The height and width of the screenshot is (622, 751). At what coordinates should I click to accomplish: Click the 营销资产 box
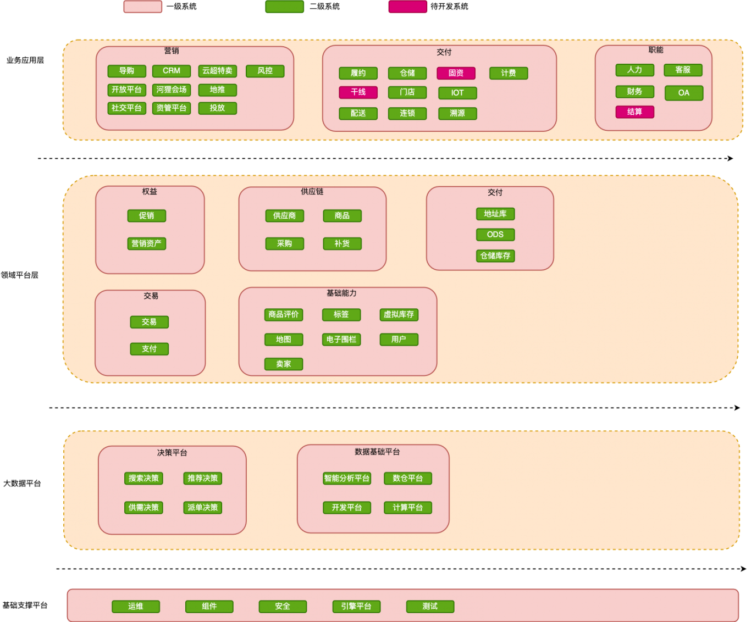(x=147, y=244)
